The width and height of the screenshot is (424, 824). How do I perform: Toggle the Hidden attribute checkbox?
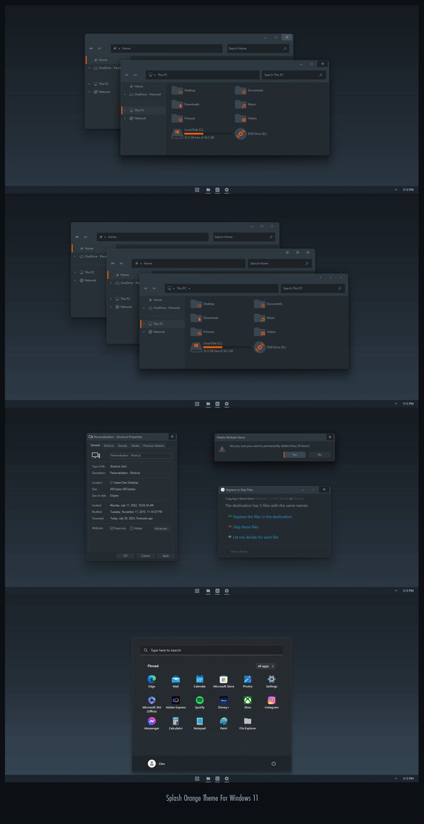(132, 528)
